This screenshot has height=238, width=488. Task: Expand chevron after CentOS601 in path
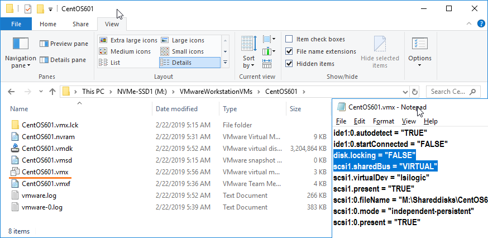click(x=304, y=92)
